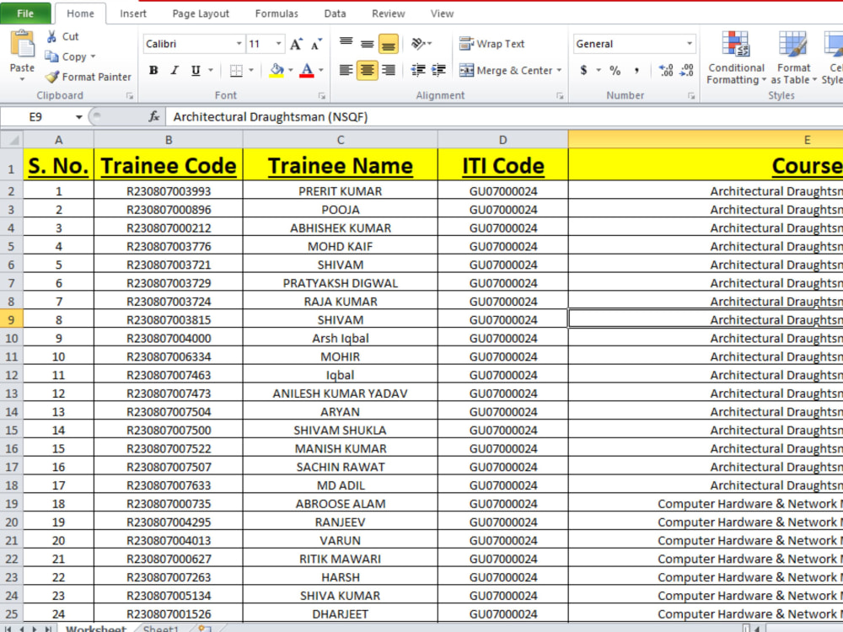Expand the Merge & Center dropdown arrow
The width and height of the screenshot is (843, 632).
(x=559, y=70)
